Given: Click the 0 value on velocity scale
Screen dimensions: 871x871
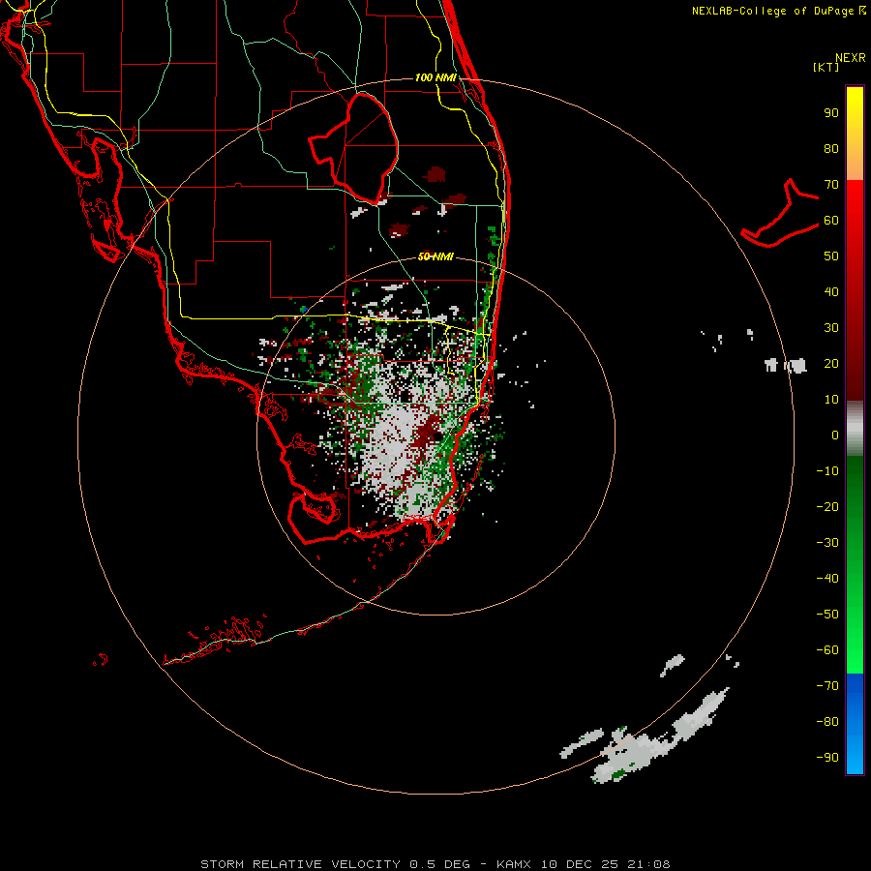Looking at the screenshot, I should [x=835, y=435].
